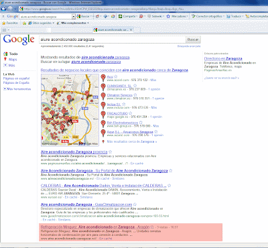Open highlighted Refrigeración Mínguez result

coord(94,227)
